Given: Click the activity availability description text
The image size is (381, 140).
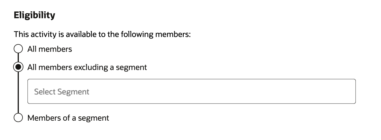Looking at the screenshot, I should (x=102, y=35).
